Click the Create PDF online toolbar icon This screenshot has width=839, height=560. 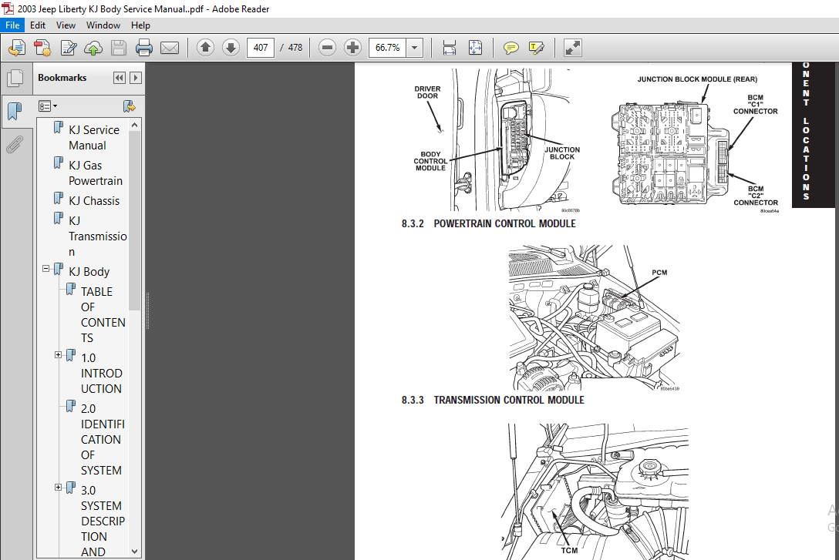[x=17, y=48]
